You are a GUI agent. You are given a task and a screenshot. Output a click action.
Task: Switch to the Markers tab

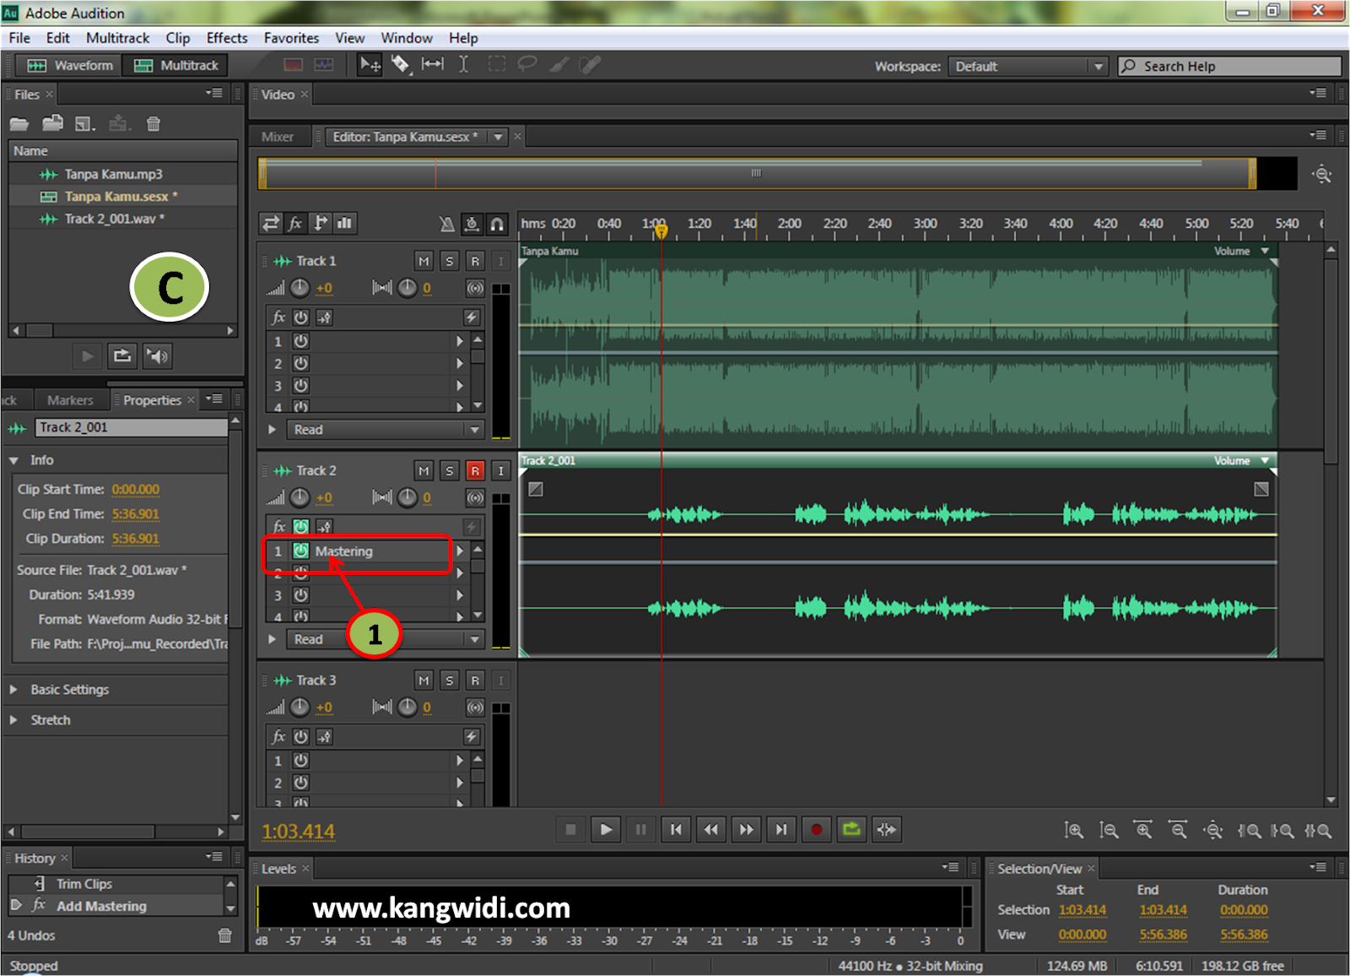pyautogui.click(x=72, y=399)
